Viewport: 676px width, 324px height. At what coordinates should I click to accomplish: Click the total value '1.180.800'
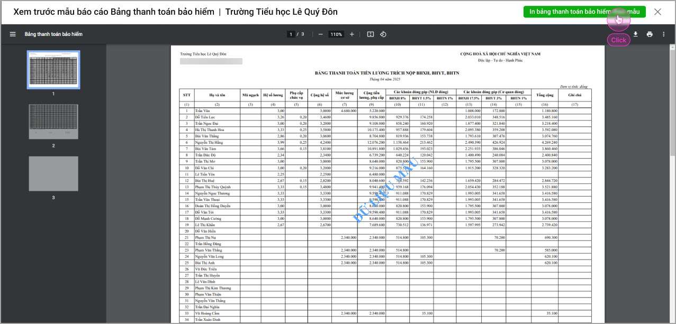click(x=549, y=110)
